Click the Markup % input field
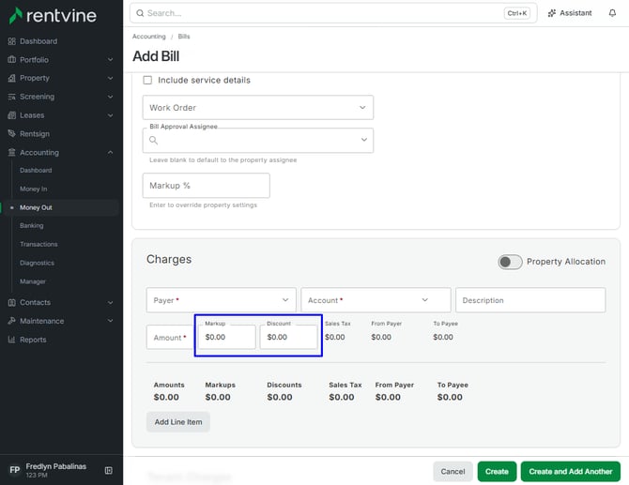This screenshot has width=629, height=485. [207, 186]
